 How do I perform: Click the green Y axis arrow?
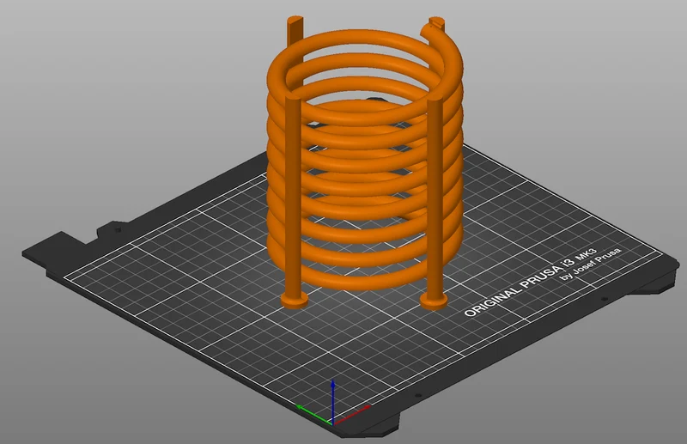313,415
